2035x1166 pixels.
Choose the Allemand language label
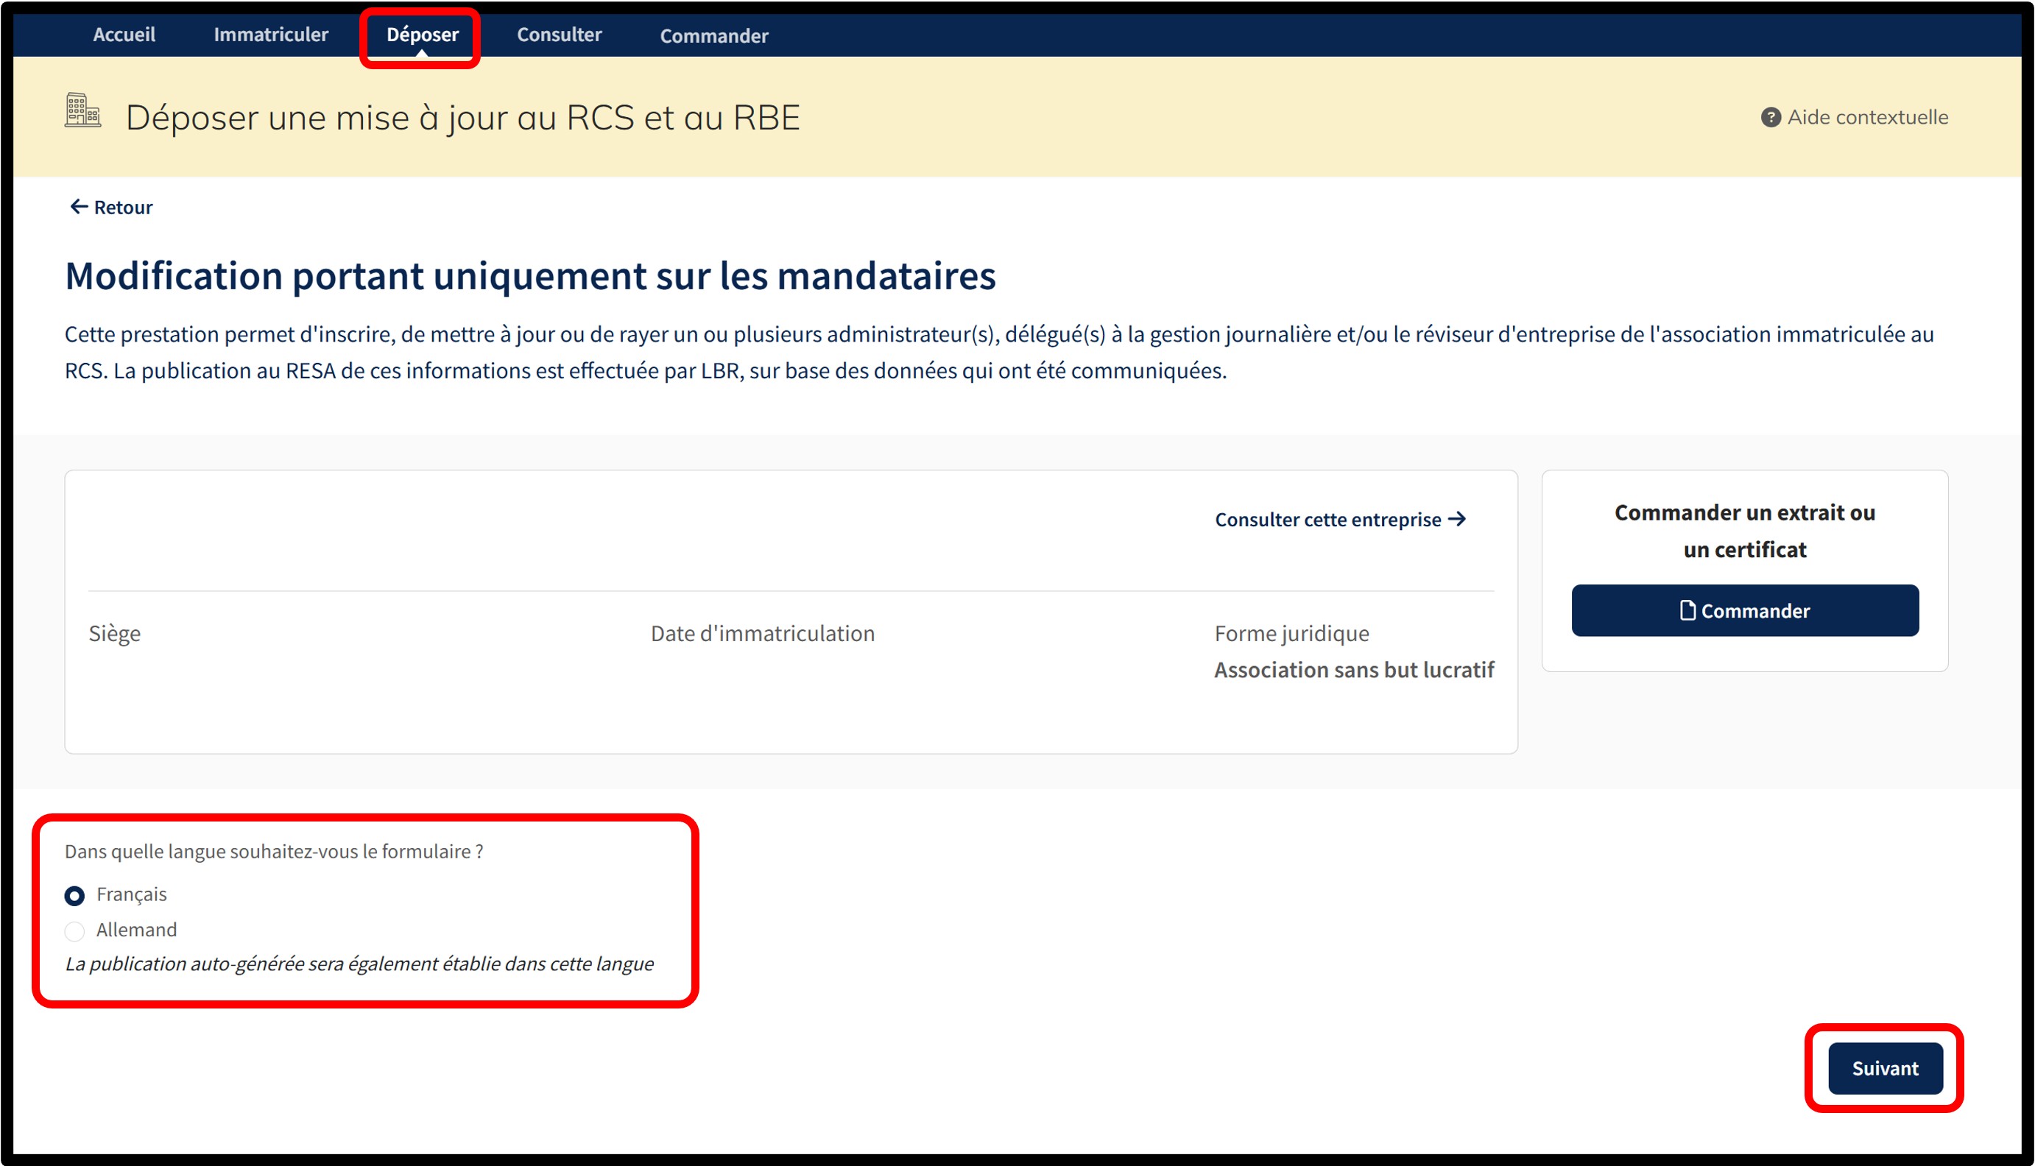click(x=136, y=930)
